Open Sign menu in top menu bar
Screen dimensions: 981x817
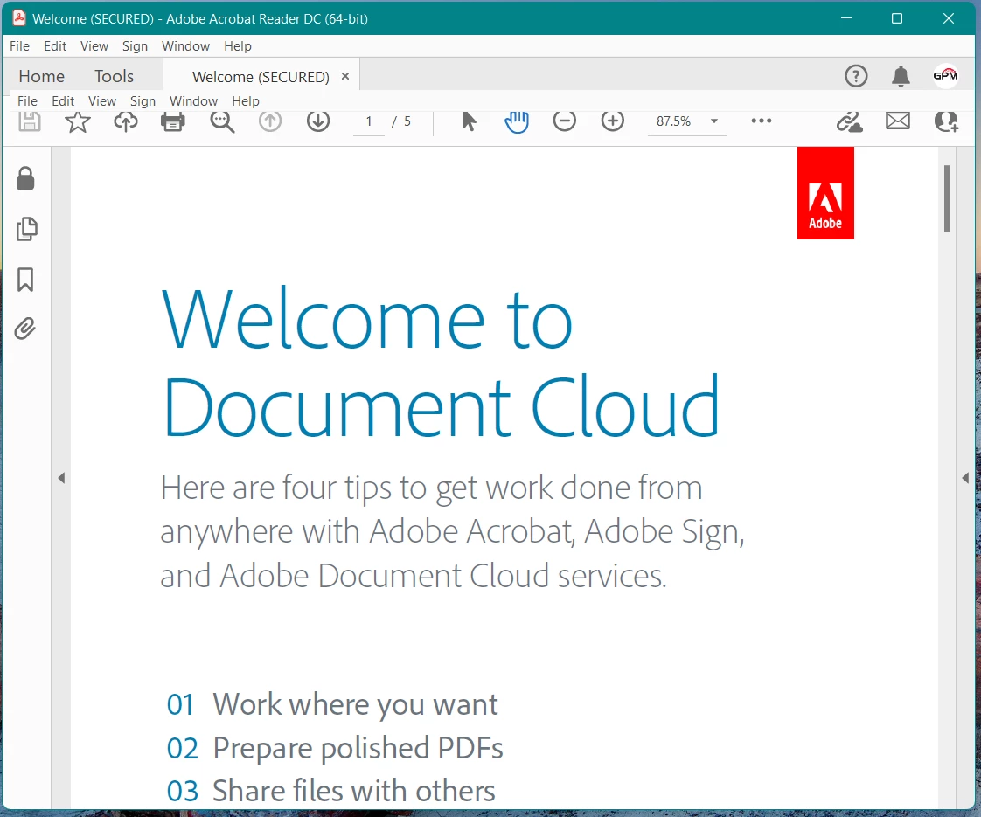coord(135,46)
